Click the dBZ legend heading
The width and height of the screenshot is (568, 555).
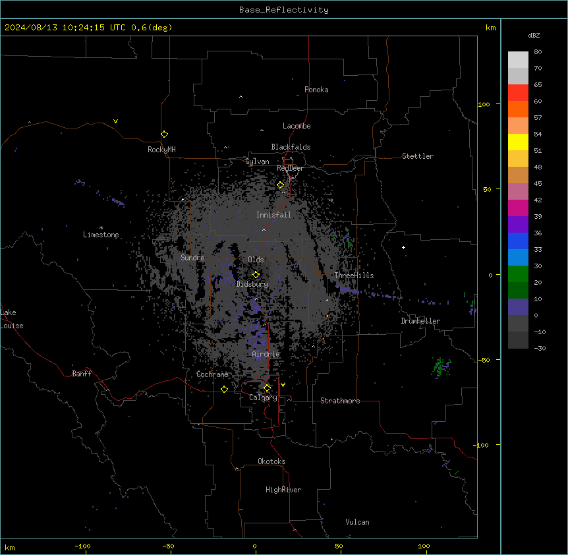pos(534,36)
